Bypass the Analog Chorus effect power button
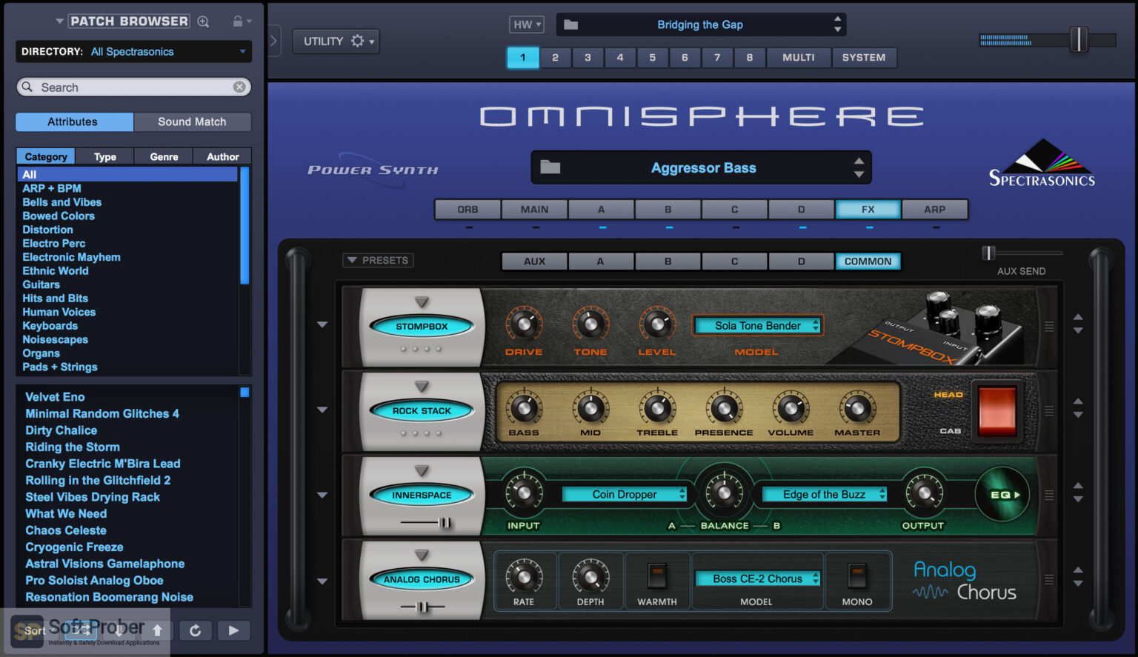Image resolution: width=1138 pixels, height=657 pixels. [x=422, y=579]
